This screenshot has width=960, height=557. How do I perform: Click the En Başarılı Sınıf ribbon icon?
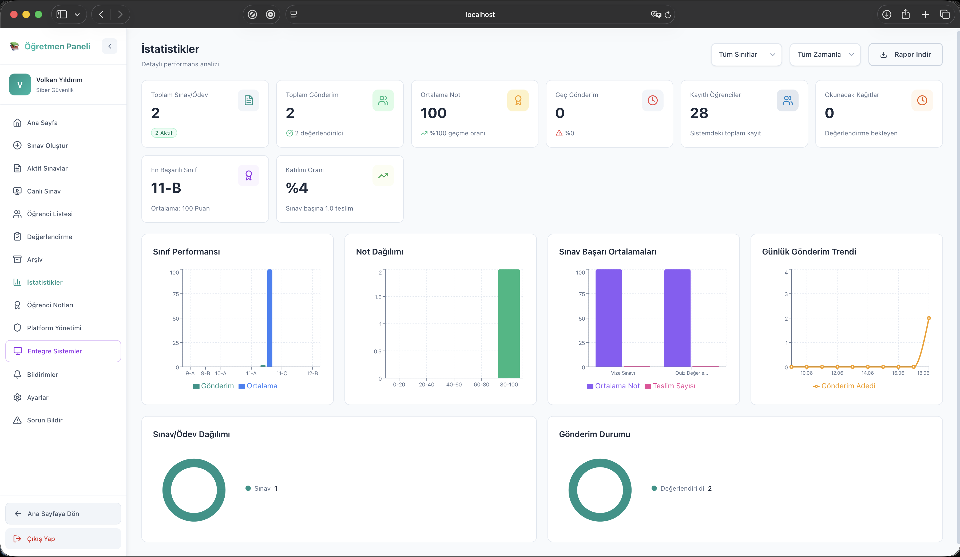coord(248,175)
